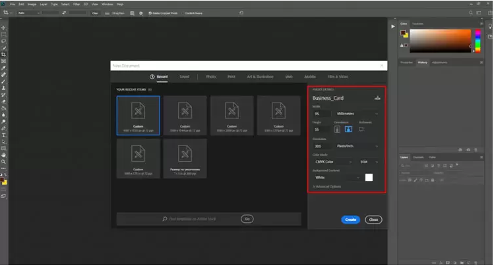Screen dimensions: 494x267
Task: Select the blue-highlighted Custom recent preset
Action: pos(138,116)
